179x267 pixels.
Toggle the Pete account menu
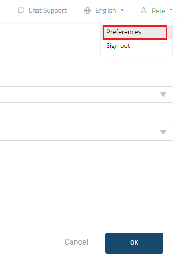[x=156, y=11]
